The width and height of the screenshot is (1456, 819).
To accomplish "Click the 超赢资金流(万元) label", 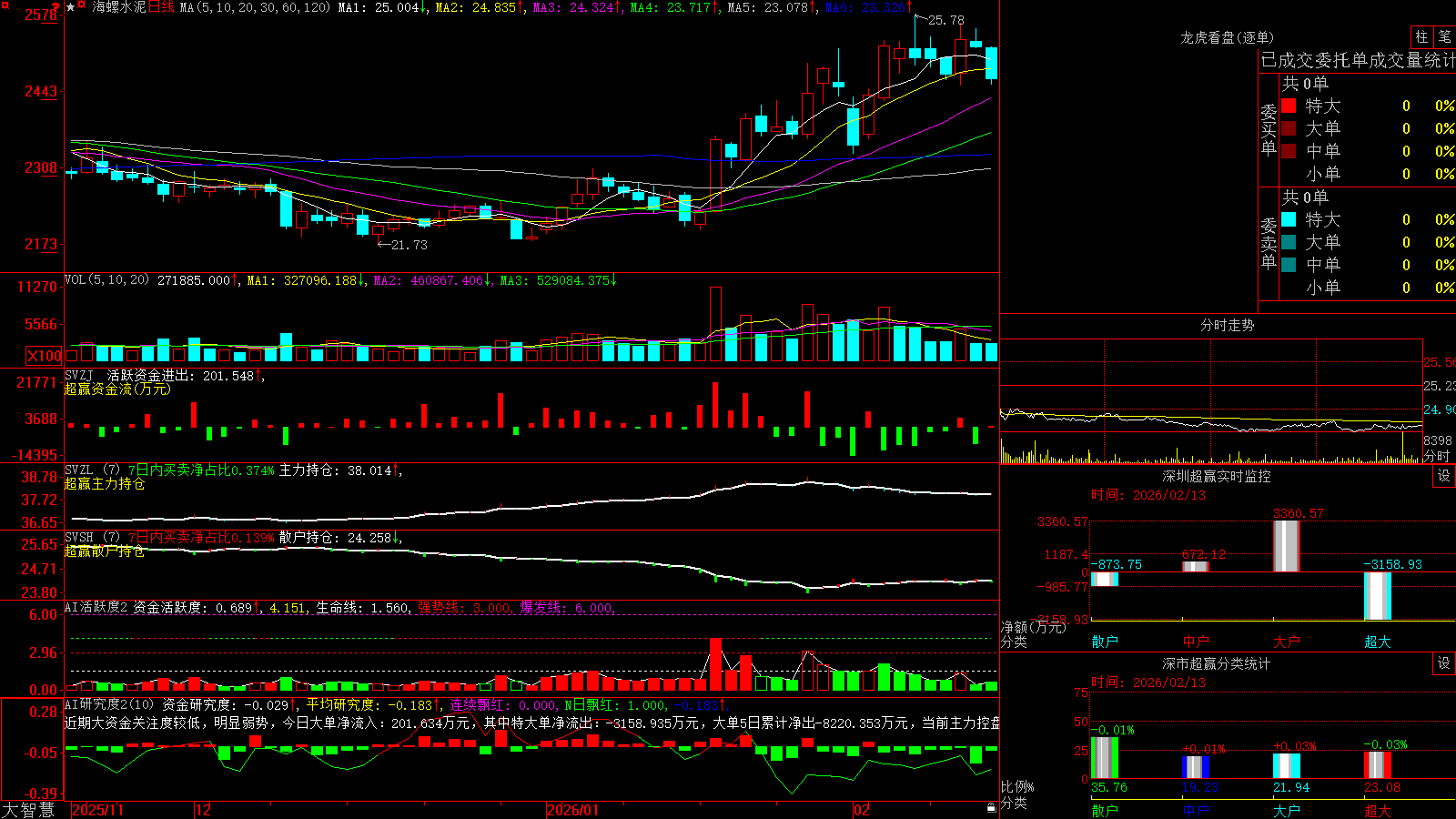I will (x=117, y=389).
